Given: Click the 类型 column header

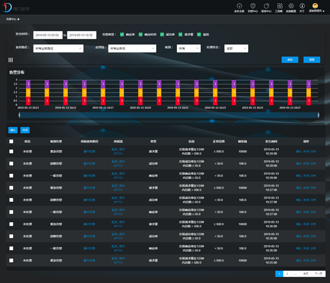Looking at the screenshot, I should click(154, 141).
